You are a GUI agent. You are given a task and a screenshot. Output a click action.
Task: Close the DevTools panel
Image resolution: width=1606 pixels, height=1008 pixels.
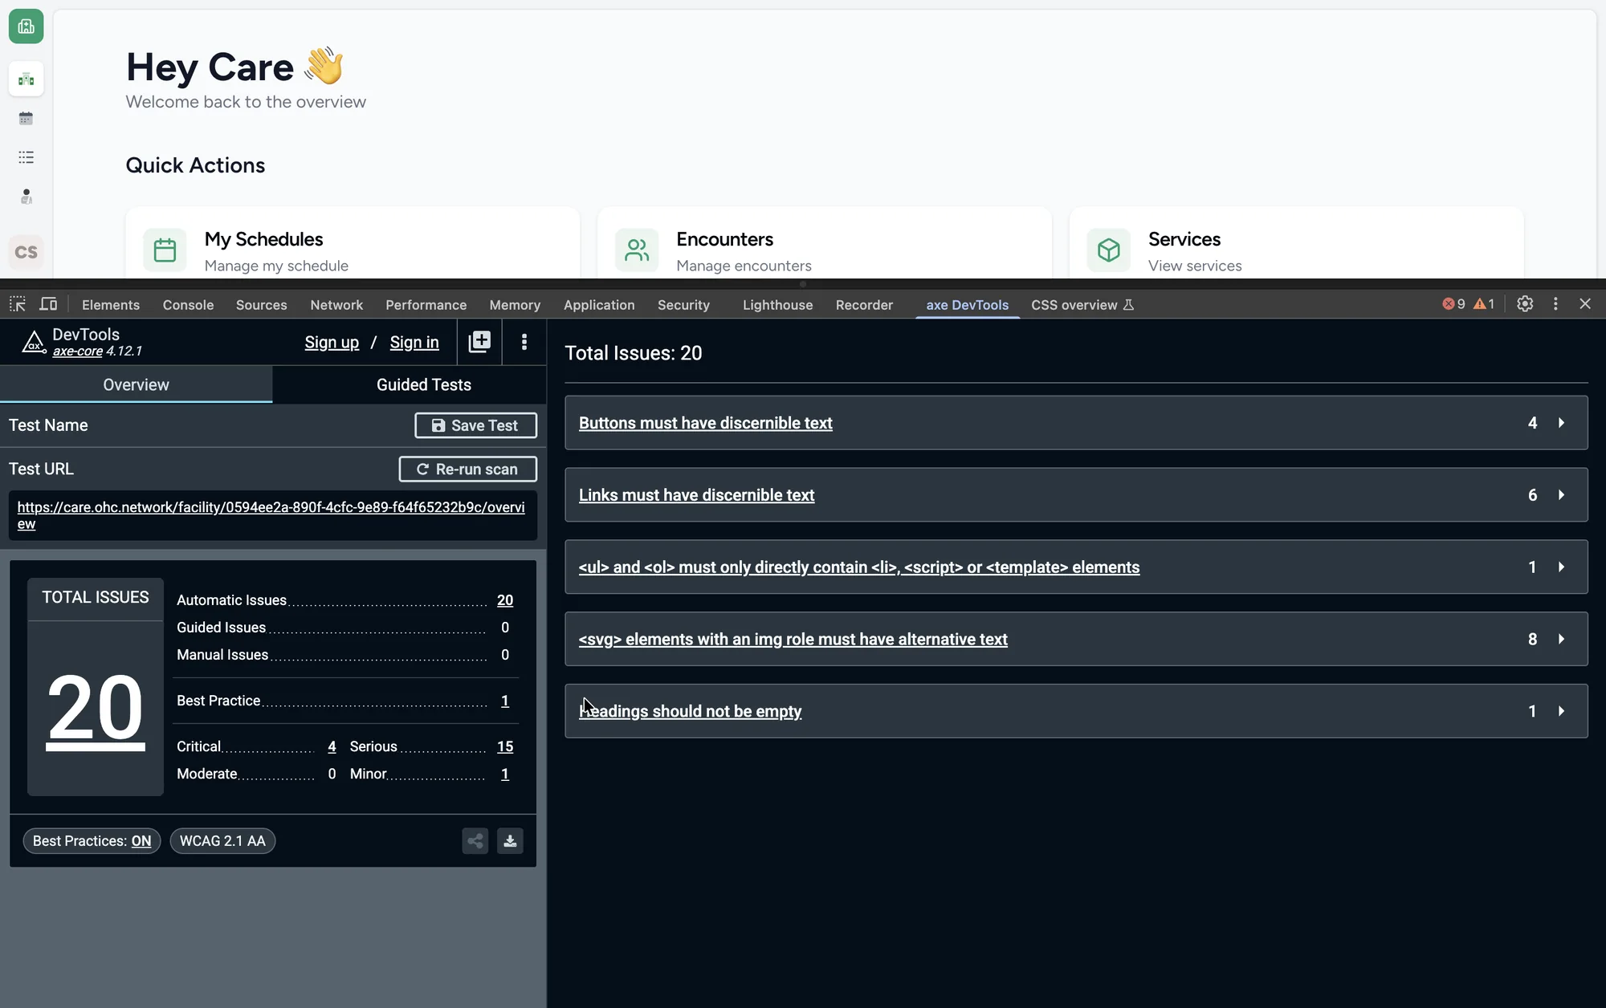[x=1585, y=304]
